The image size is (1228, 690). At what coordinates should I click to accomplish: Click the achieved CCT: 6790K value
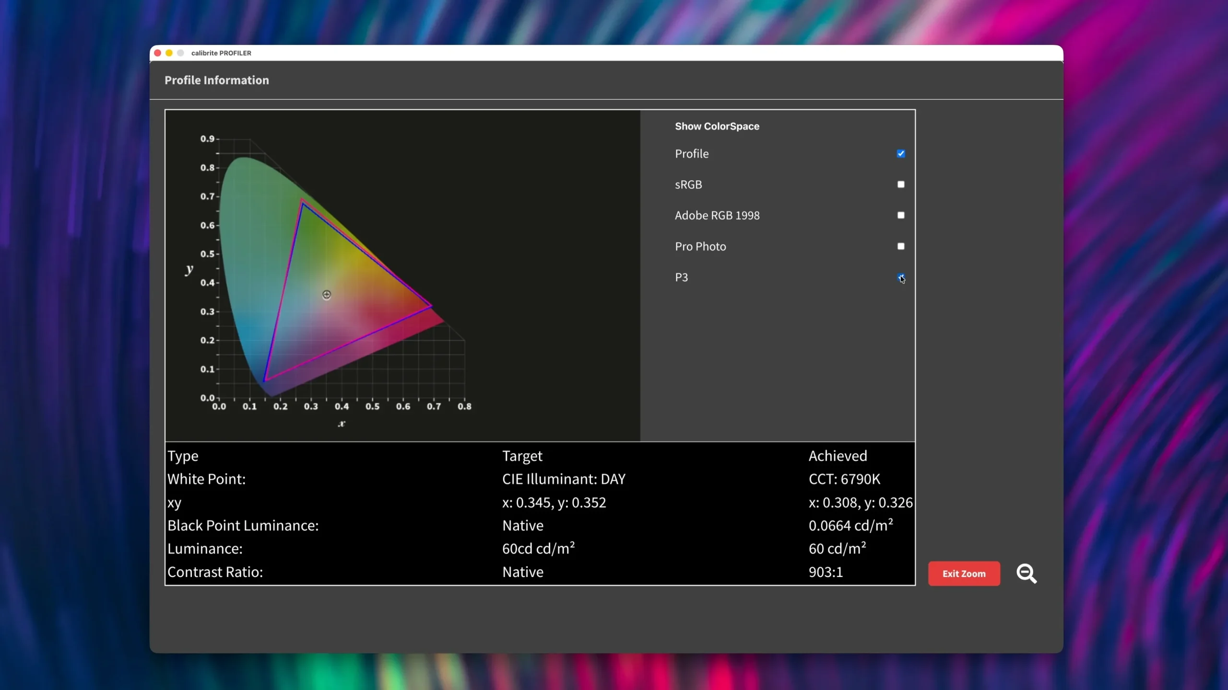[x=844, y=479]
